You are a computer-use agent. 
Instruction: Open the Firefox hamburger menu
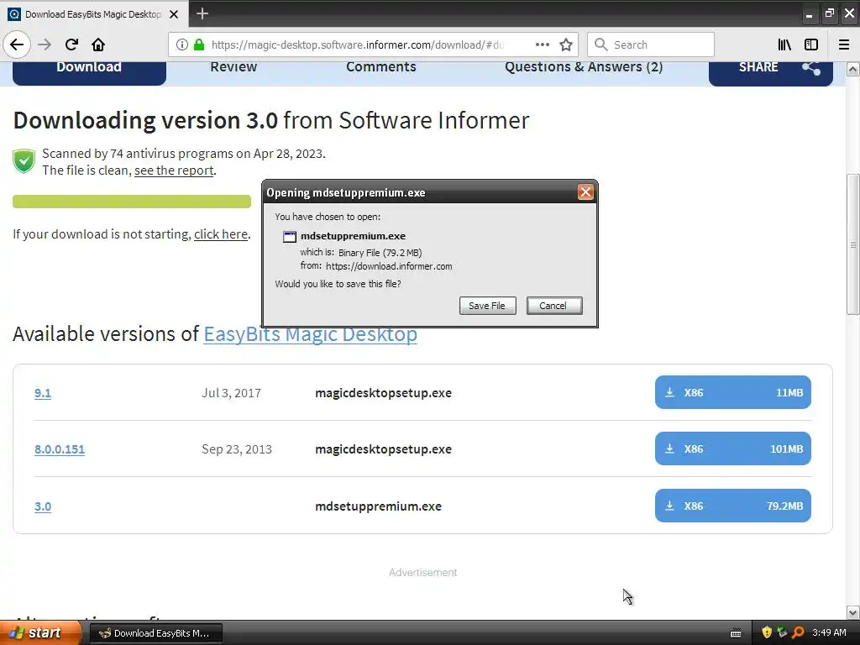843,45
